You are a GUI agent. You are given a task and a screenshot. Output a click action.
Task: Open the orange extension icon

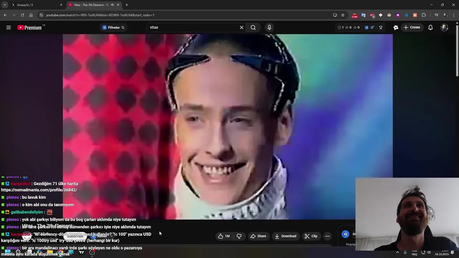coord(415,15)
